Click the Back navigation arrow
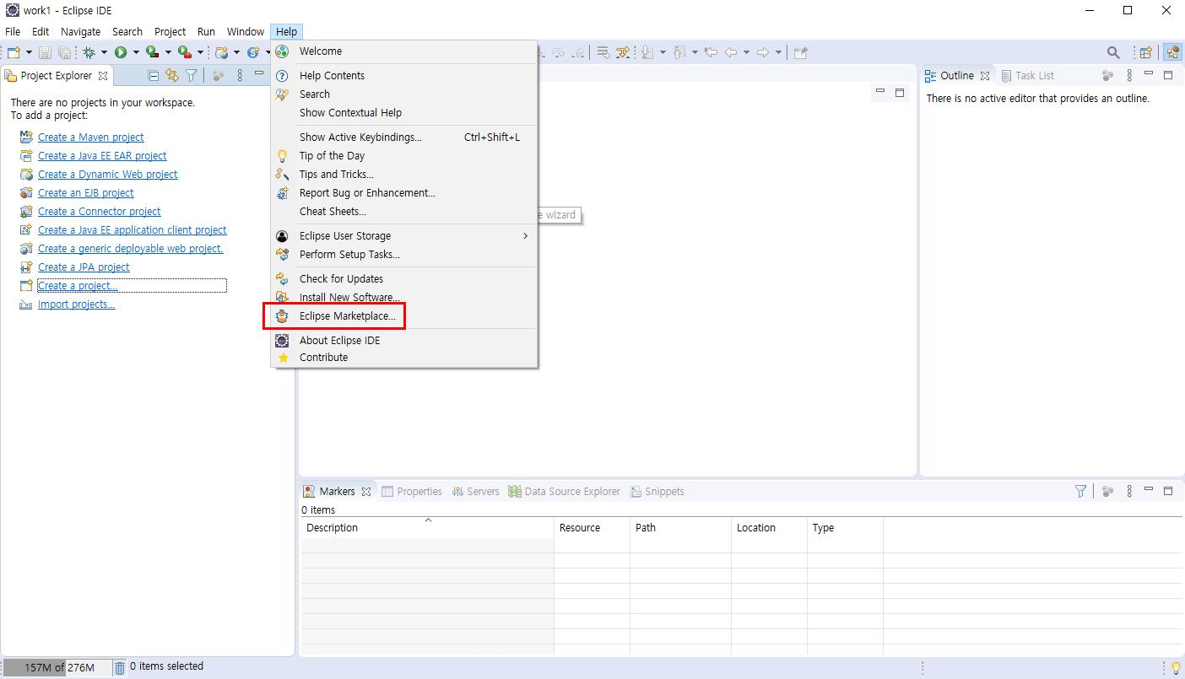 click(x=731, y=52)
